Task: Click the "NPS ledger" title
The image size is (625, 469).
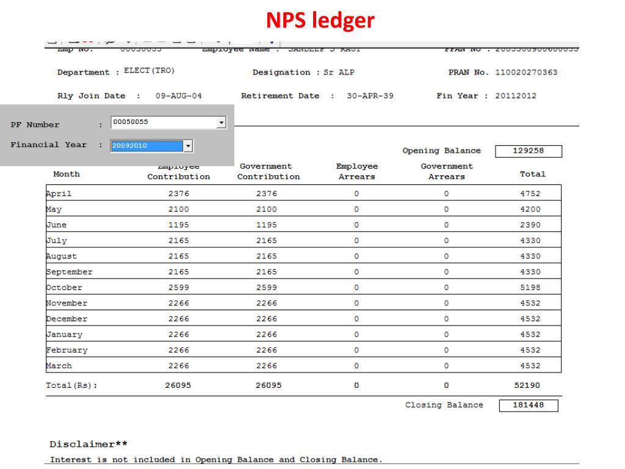Action: pyautogui.click(x=320, y=20)
